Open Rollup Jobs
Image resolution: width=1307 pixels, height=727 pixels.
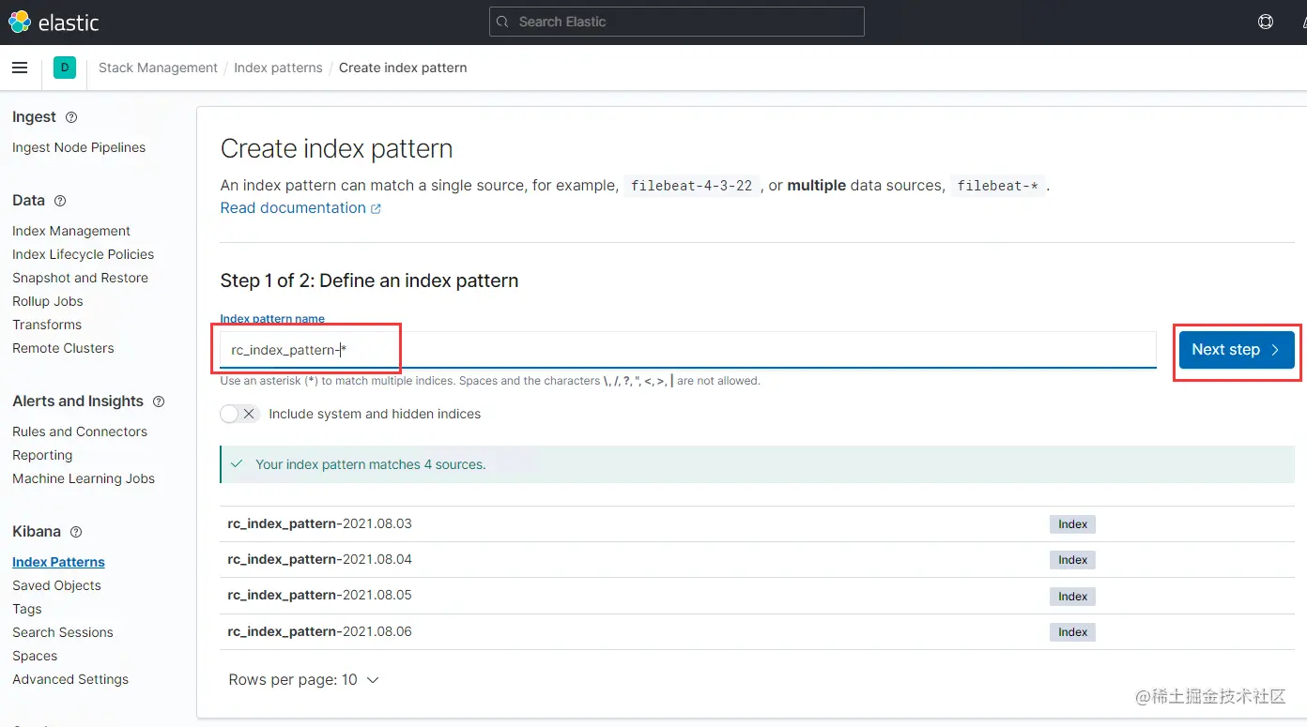click(48, 301)
